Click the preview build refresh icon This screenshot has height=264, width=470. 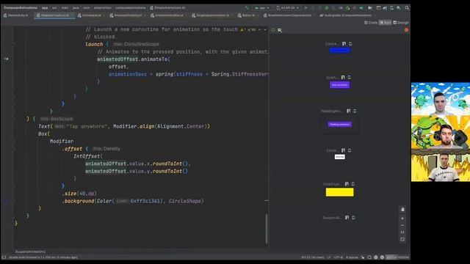(273, 30)
